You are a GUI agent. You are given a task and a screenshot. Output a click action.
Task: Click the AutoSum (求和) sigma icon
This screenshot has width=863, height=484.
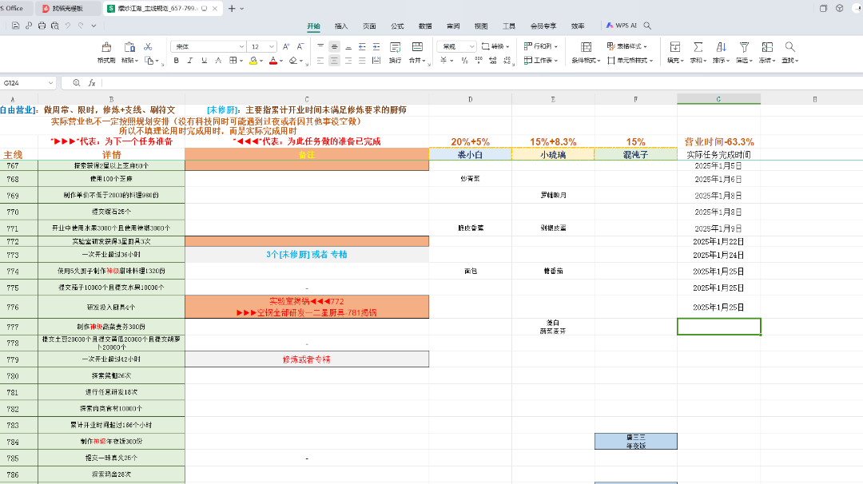point(698,47)
